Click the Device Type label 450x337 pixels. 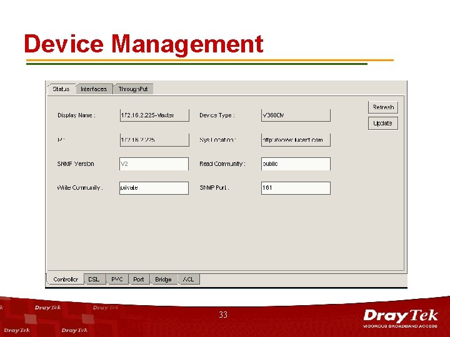point(217,115)
